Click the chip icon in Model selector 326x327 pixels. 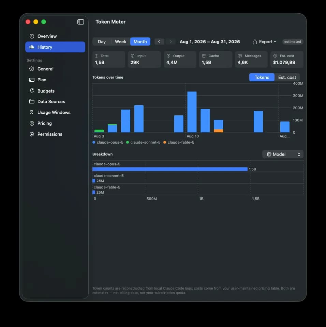click(269, 154)
